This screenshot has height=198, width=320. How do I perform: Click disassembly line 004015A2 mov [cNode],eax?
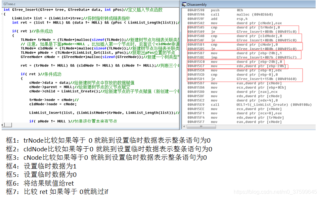tap(235, 23)
